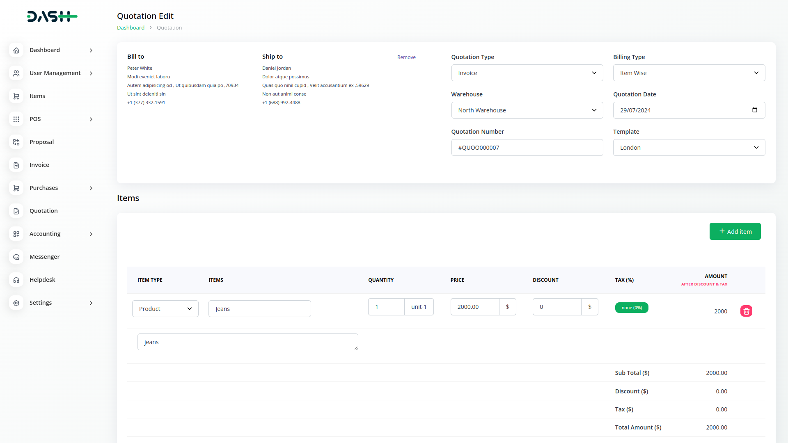Click the Quotation Number input field
The image size is (788, 443).
pos(527,148)
